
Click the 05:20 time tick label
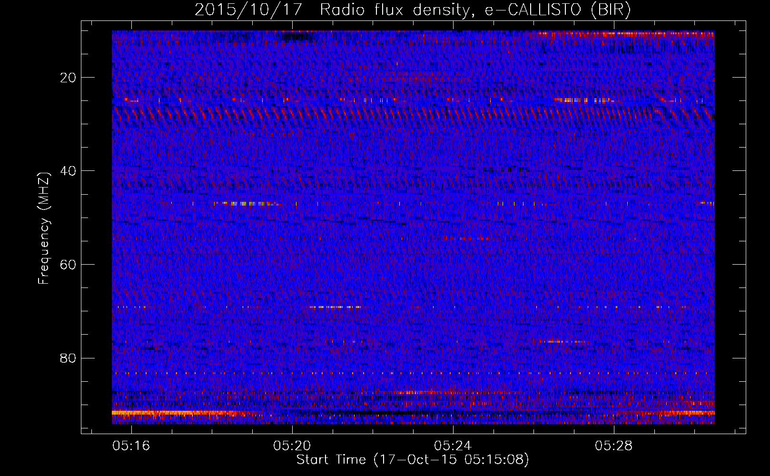coord(292,446)
